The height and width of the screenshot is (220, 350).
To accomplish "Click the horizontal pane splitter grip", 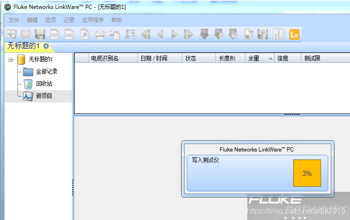I will point(292,114).
